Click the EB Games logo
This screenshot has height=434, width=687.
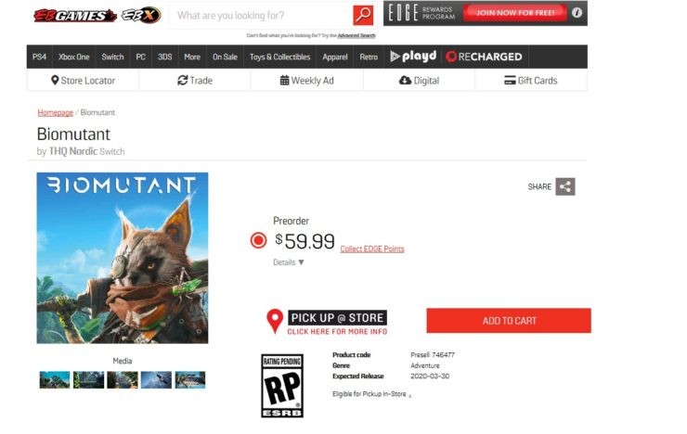tap(75, 16)
